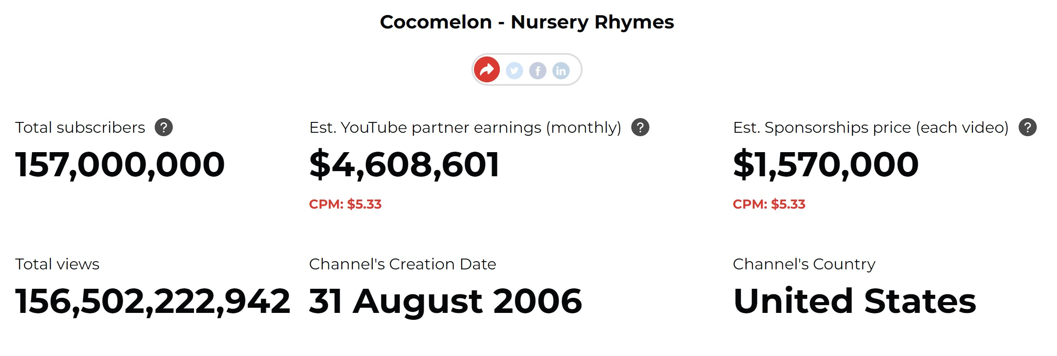Image resolution: width=1057 pixels, height=356 pixels.
Task: Open the help icon for YouTube partner earnings
Action: coord(640,127)
